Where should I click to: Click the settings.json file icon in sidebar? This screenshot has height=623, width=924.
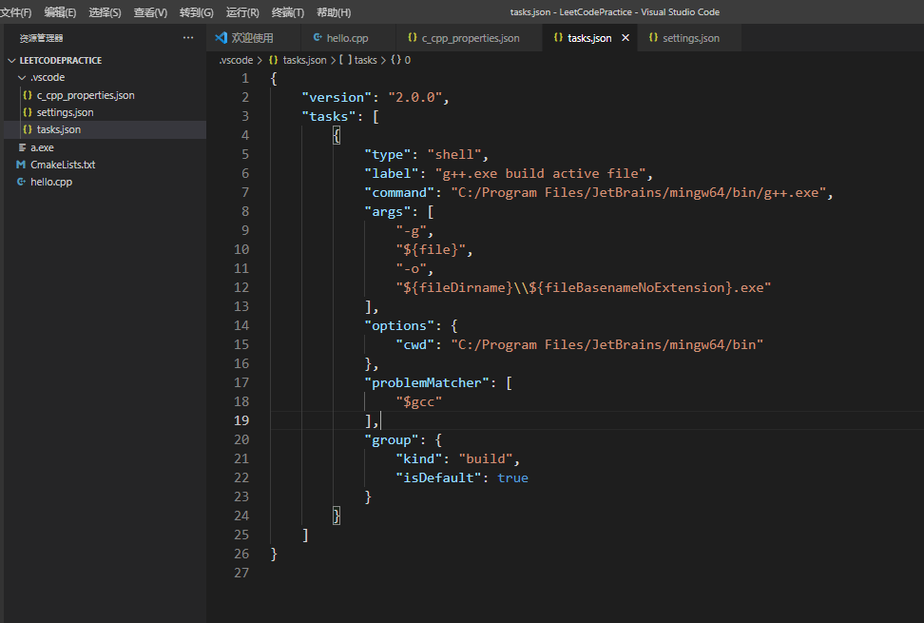(27, 111)
